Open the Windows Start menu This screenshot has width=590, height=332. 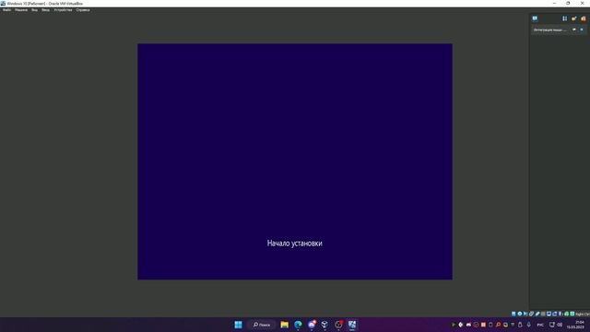[x=238, y=325]
